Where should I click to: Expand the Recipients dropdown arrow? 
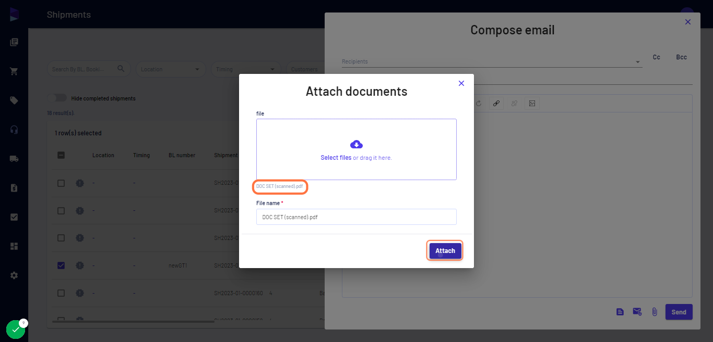point(638,62)
